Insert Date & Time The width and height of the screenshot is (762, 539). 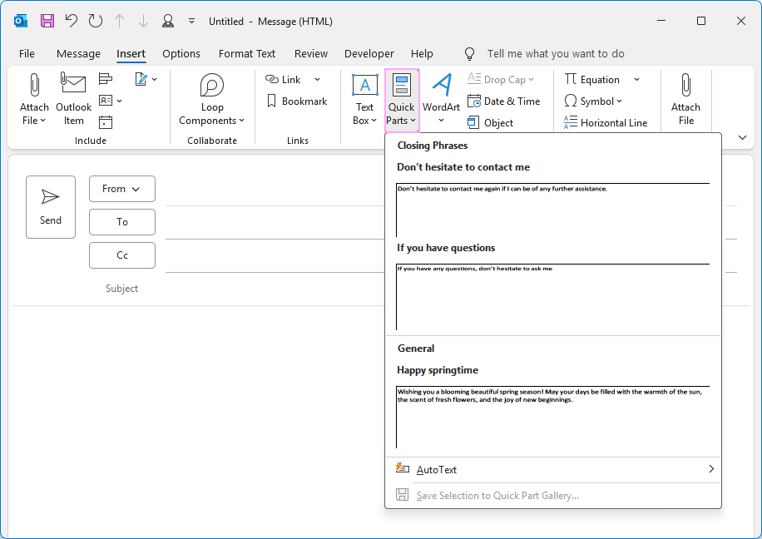(x=503, y=101)
